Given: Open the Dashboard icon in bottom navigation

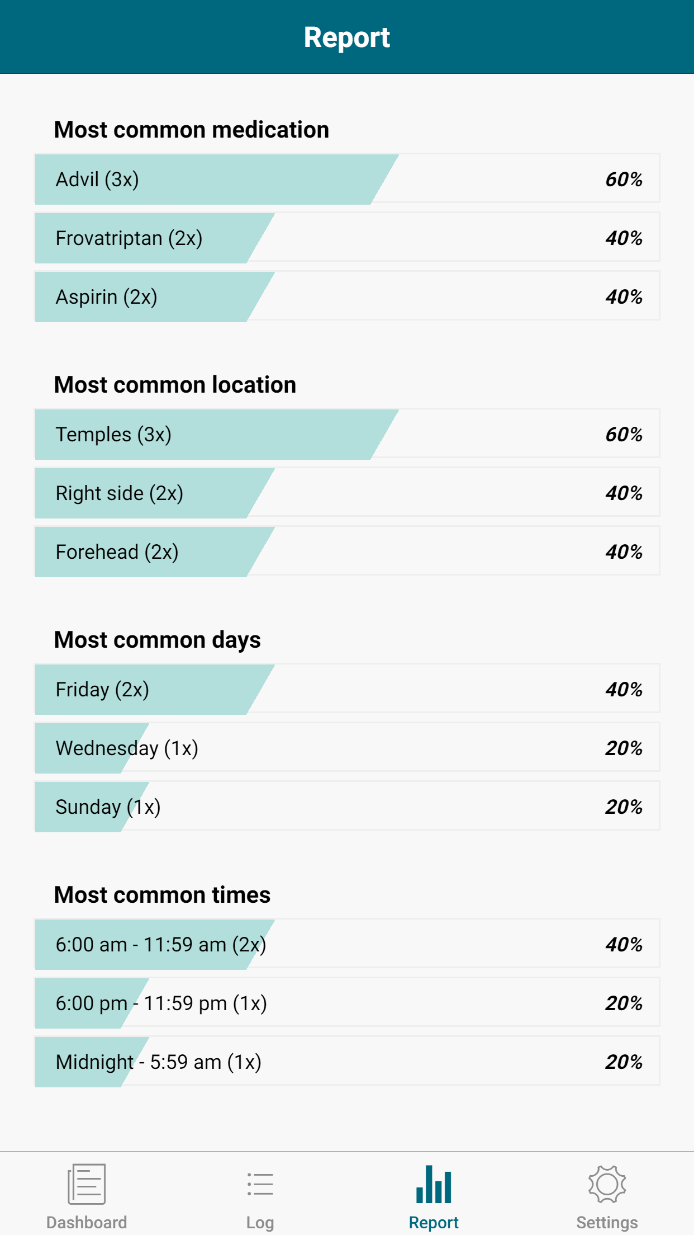Looking at the screenshot, I should (87, 1184).
